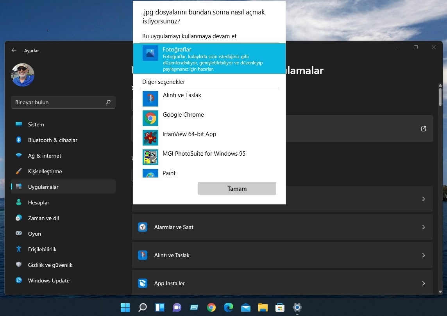Screen dimensions: 447x316
Task: Expand Alarmlar ve Saat row chevron
Action: [424, 227]
